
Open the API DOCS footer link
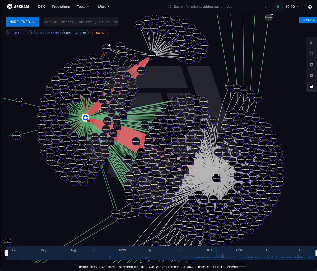click(108, 267)
